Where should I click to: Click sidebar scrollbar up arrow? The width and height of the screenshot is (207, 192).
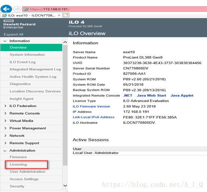click(x=65, y=42)
